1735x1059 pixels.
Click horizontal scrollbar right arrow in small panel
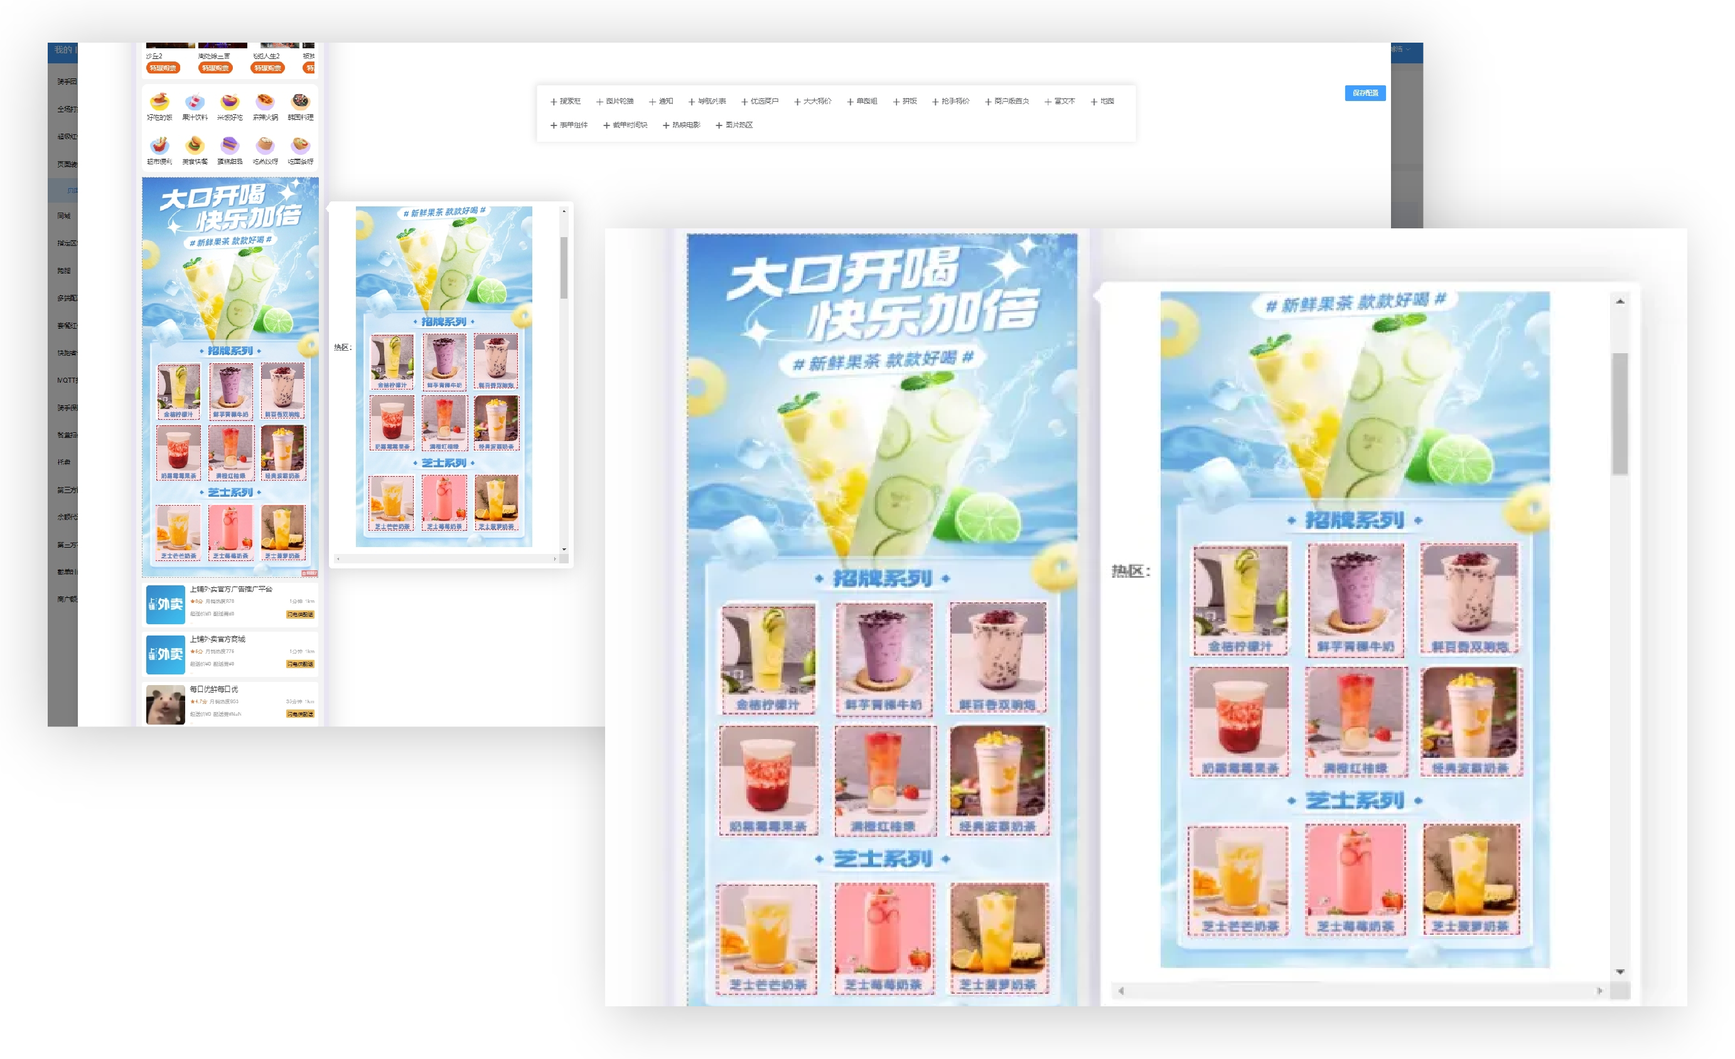[555, 560]
